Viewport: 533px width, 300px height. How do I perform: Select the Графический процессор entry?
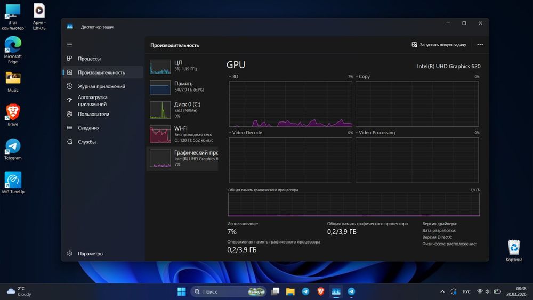(182, 158)
